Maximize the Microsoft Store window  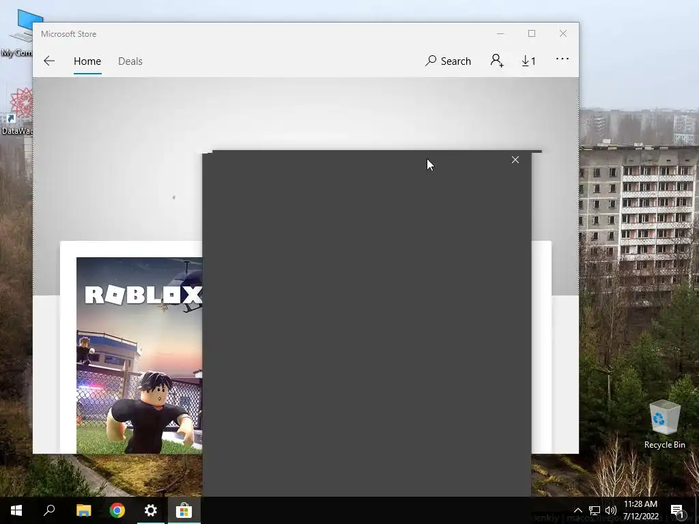(x=531, y=34)
